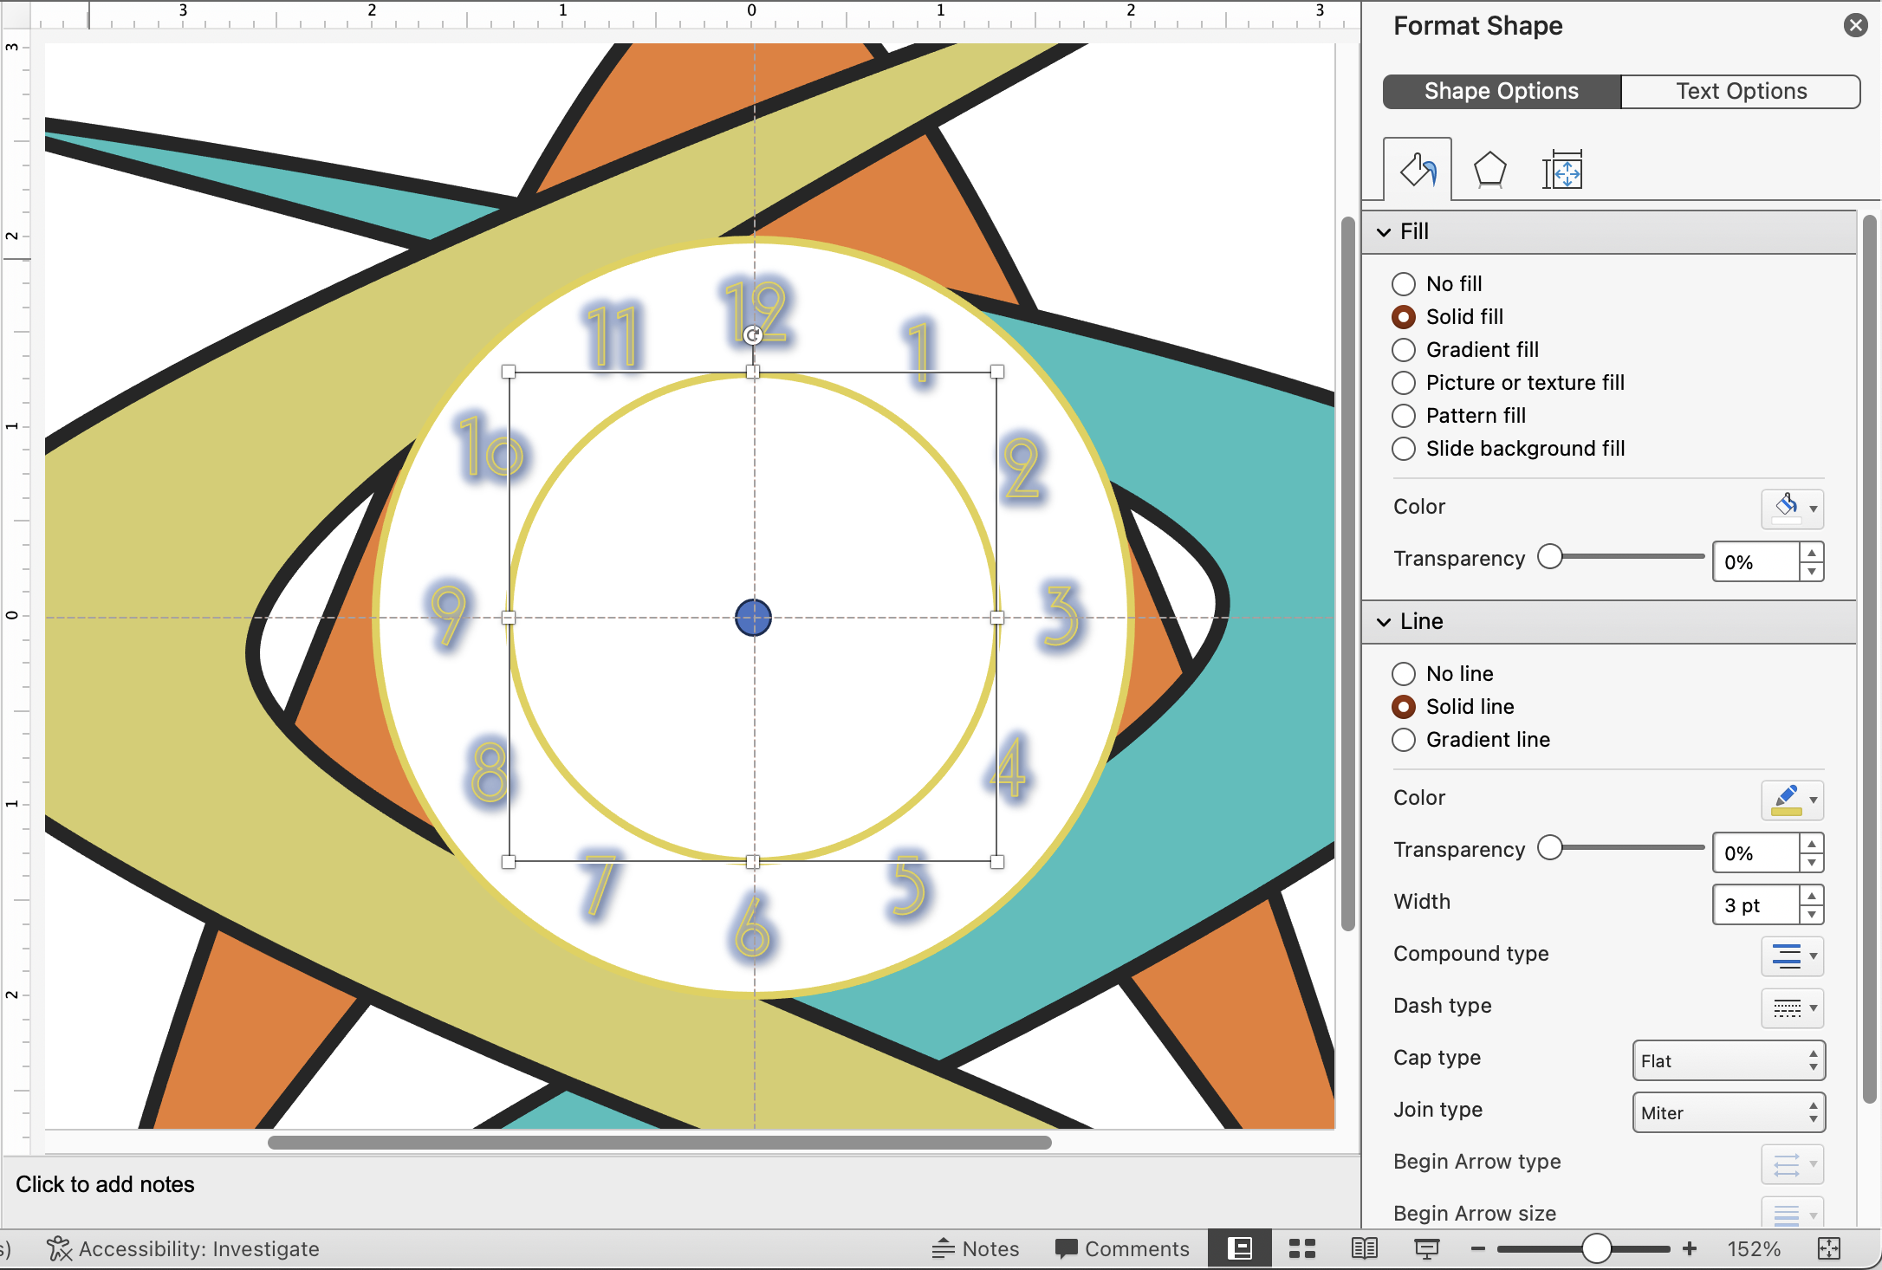Open the Effects pentagon icon tab
The height and width of the screenshot is (1270, 1882).
point(1489,170)
